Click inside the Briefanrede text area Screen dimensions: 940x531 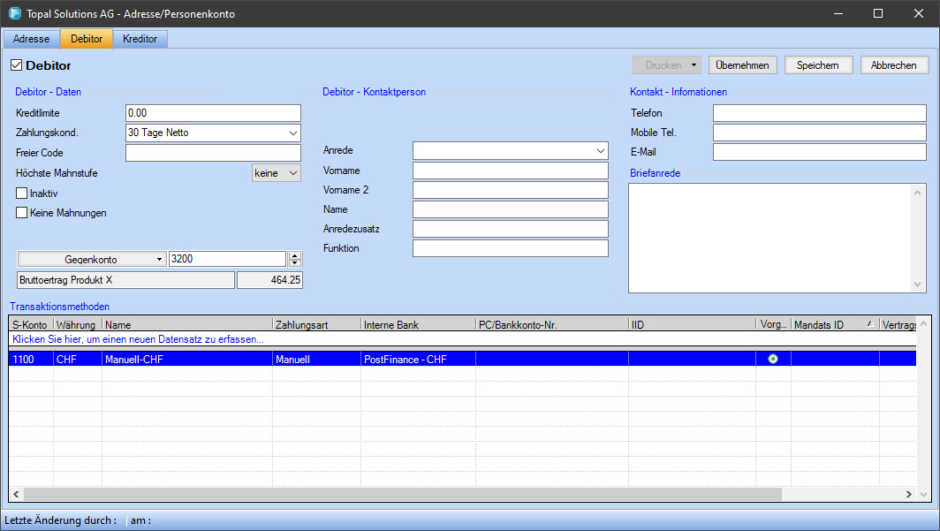769,237
